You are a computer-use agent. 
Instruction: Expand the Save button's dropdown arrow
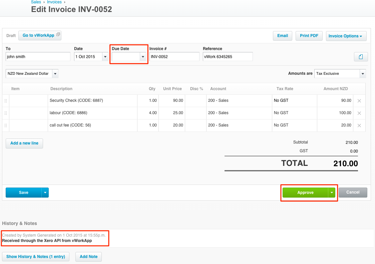[x=45, y=193]
